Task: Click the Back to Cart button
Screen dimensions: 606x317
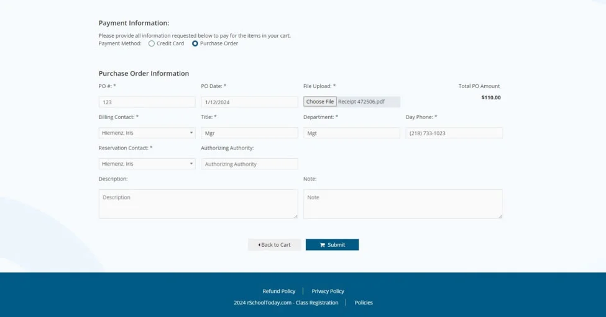Action: tap(274, 245)
